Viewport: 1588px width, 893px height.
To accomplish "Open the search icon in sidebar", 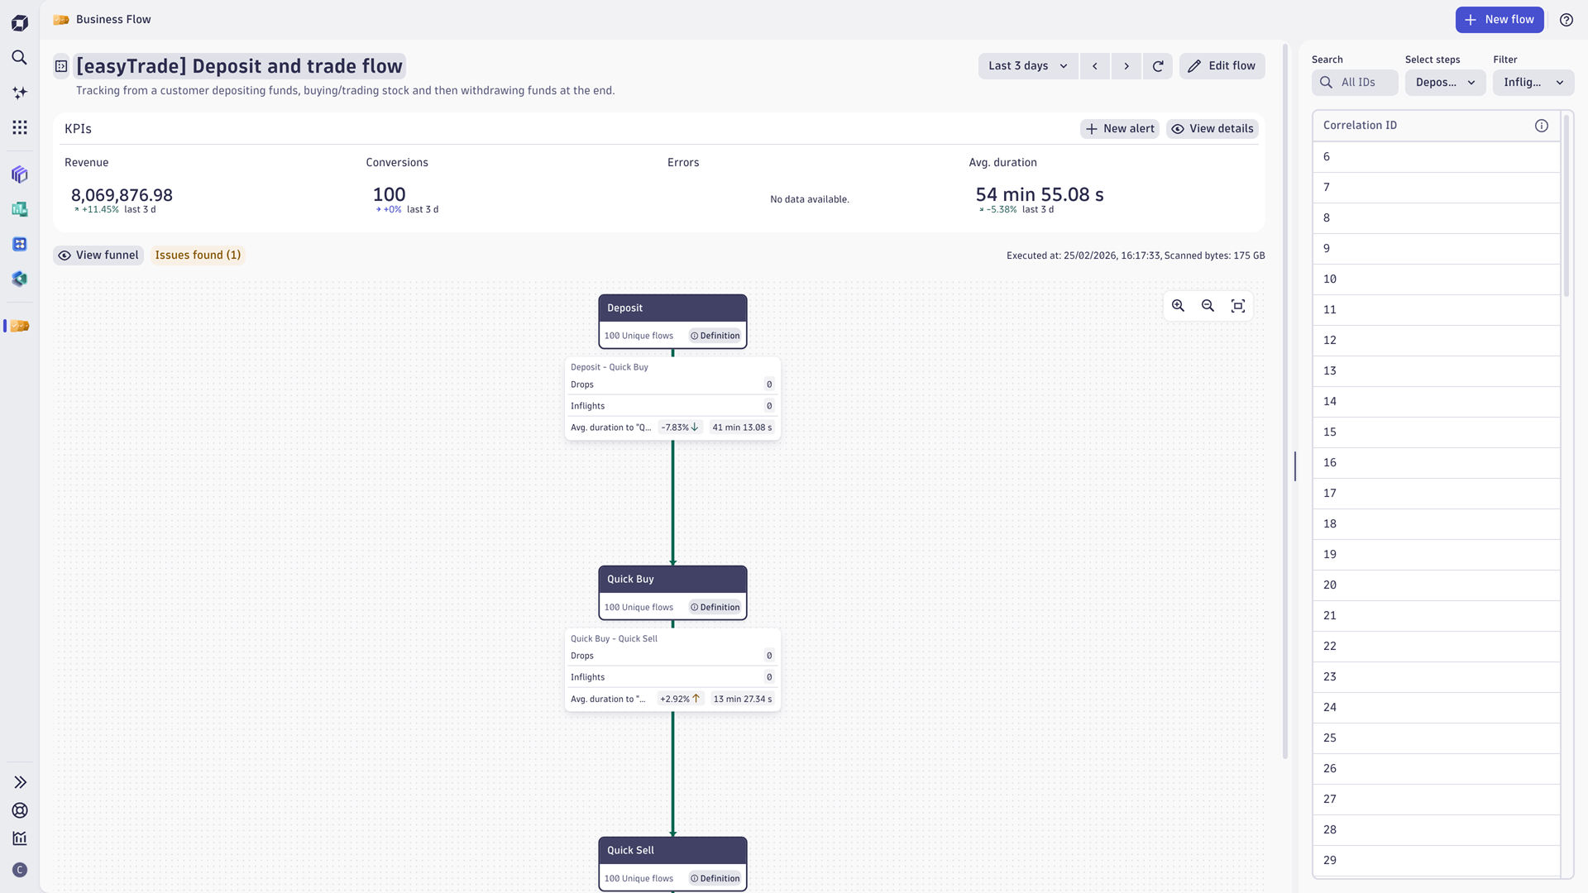I will click(x=20, y=57).
